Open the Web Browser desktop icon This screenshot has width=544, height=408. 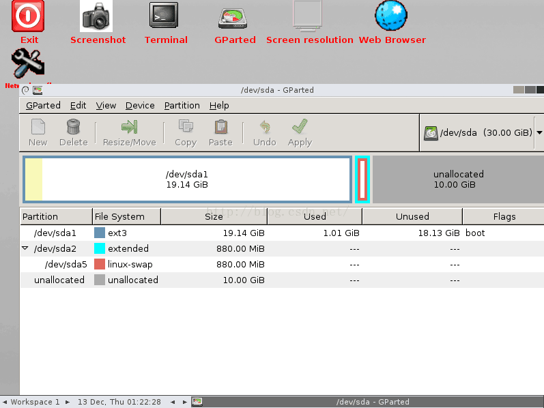[x=391, y=16]
